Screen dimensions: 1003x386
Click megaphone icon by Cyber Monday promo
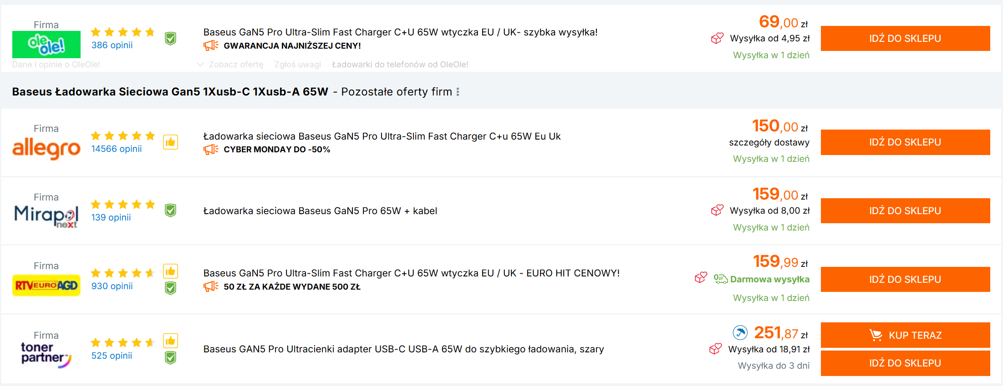click(210, 149)
